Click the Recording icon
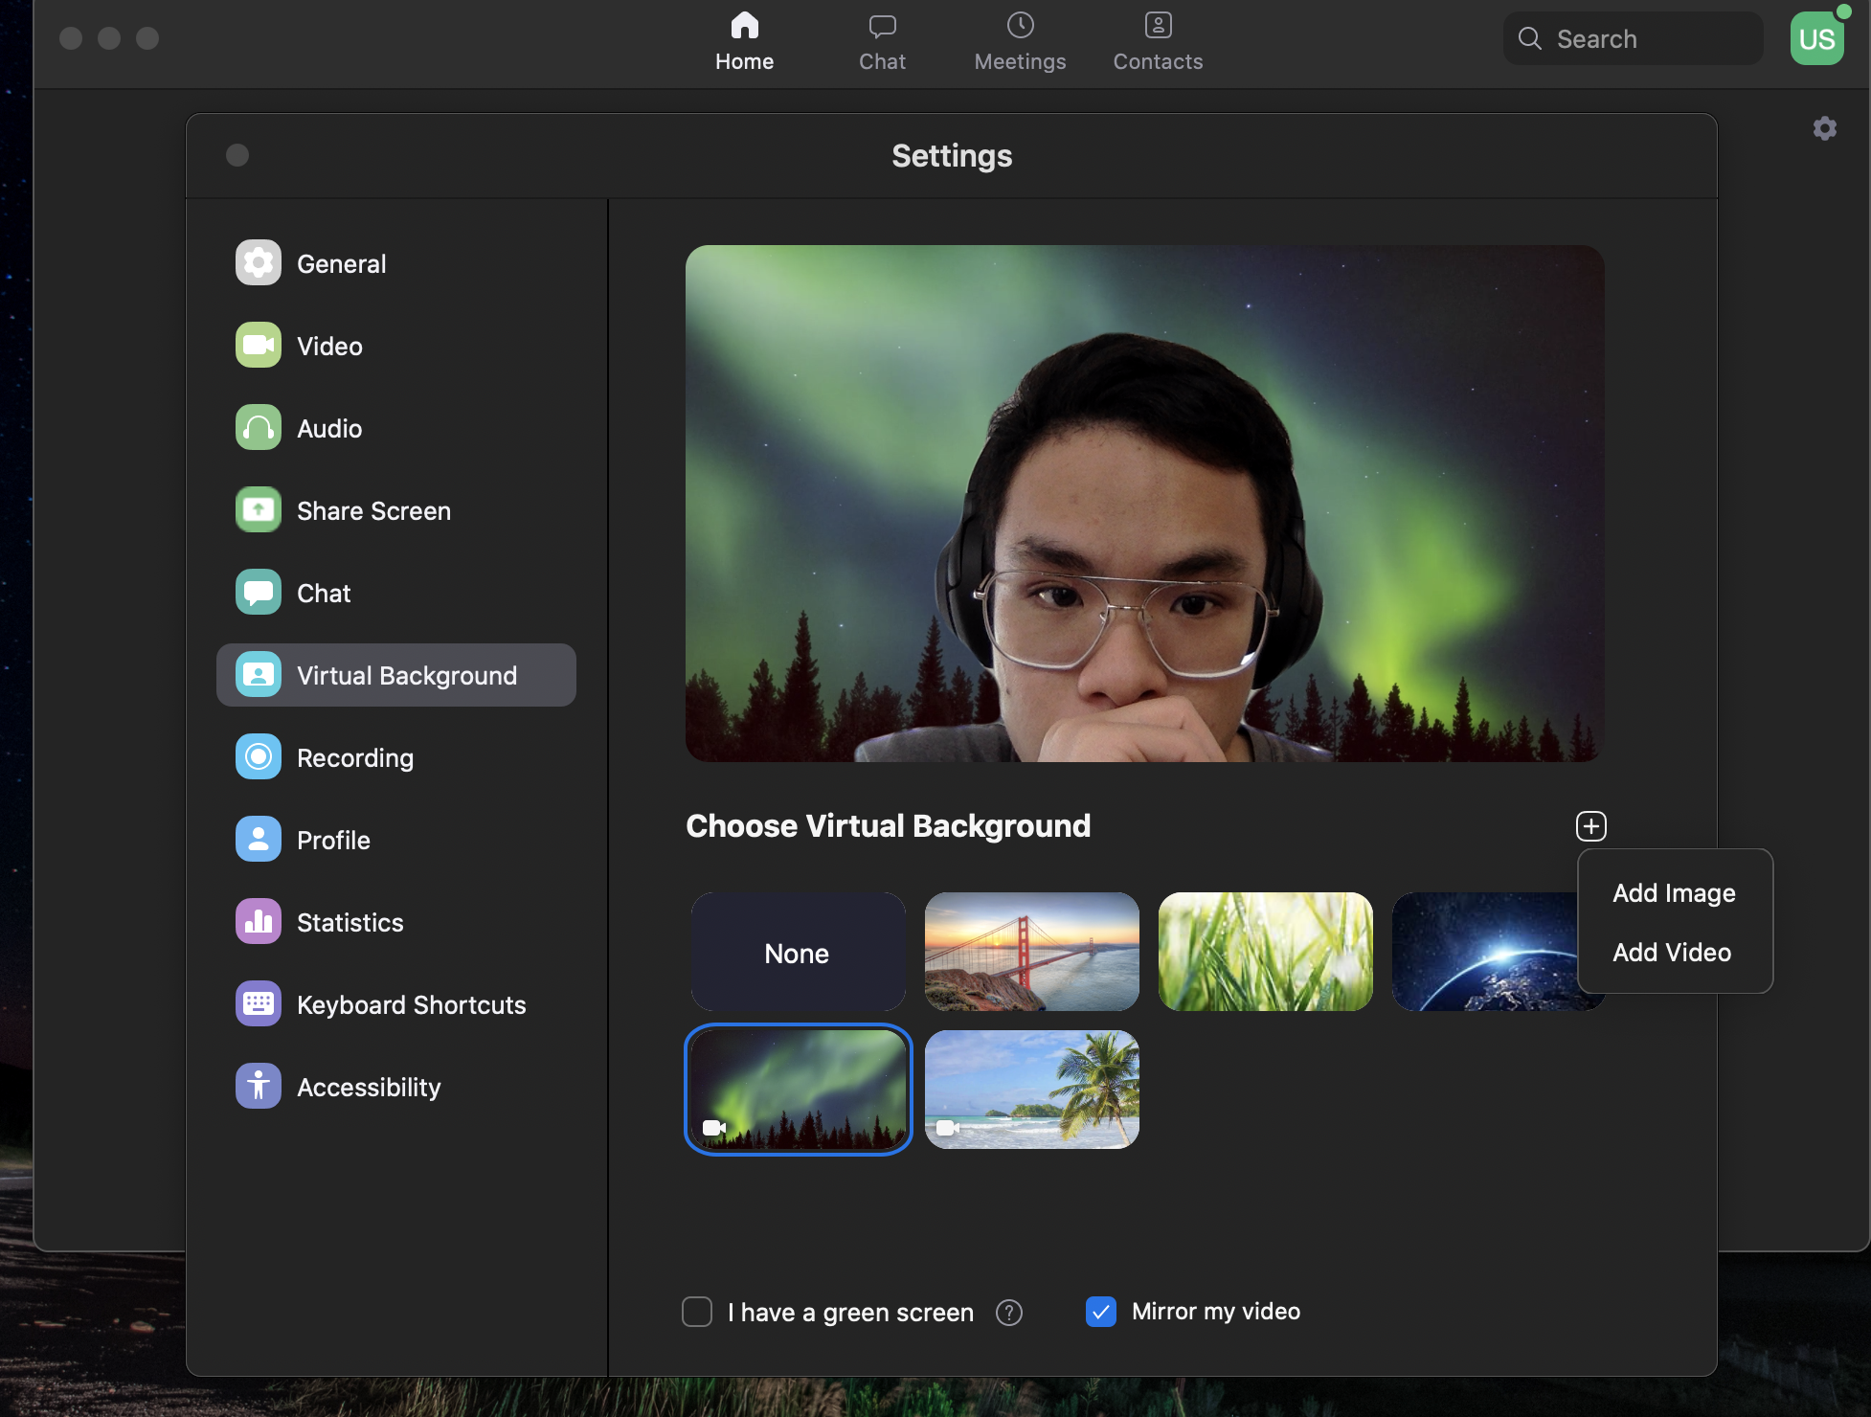 point(259,757)
